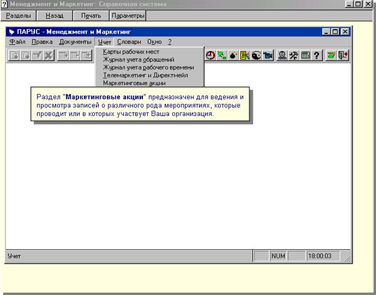This screenshot has width=376, height=295.
Task: Select Маркетинговые акции menu entry
Action: 150,83
